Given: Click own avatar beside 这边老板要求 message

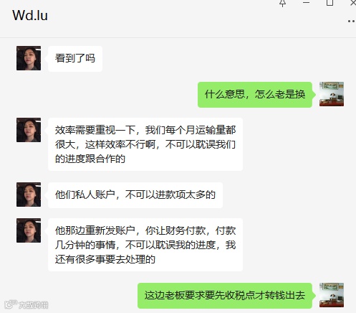Looking at the screenshot, I should [x=332, y=295].
